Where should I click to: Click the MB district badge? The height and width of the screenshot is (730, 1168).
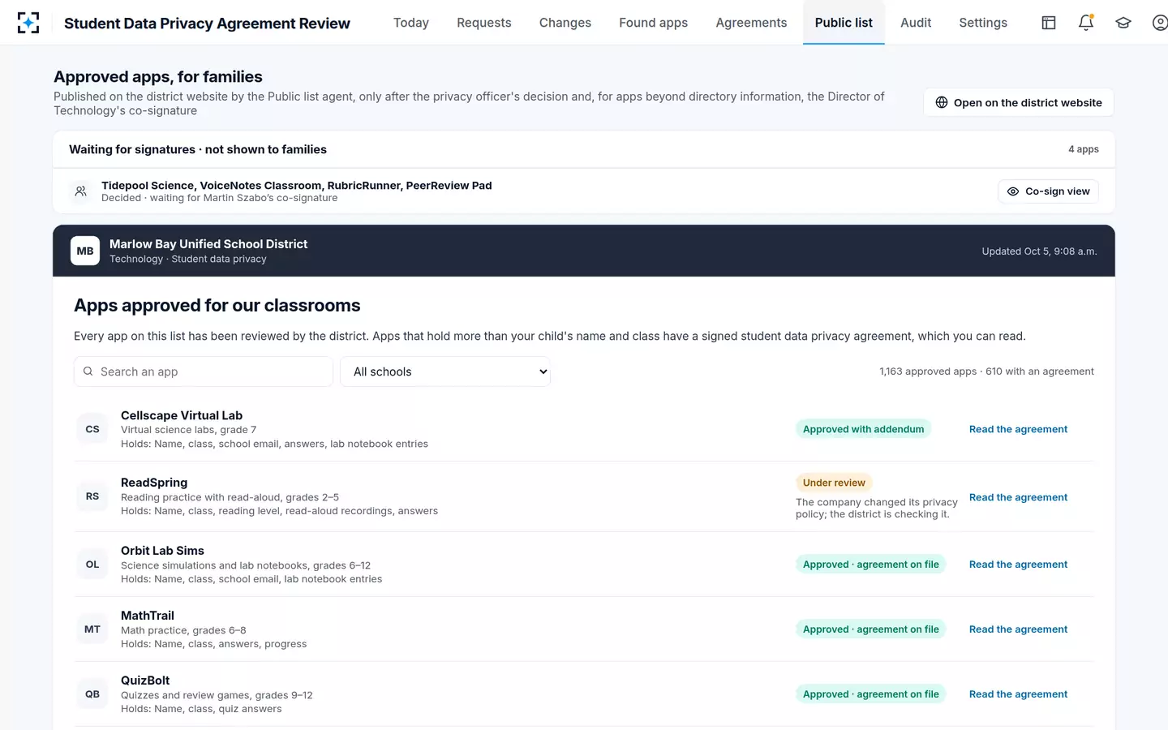(85, 251)
